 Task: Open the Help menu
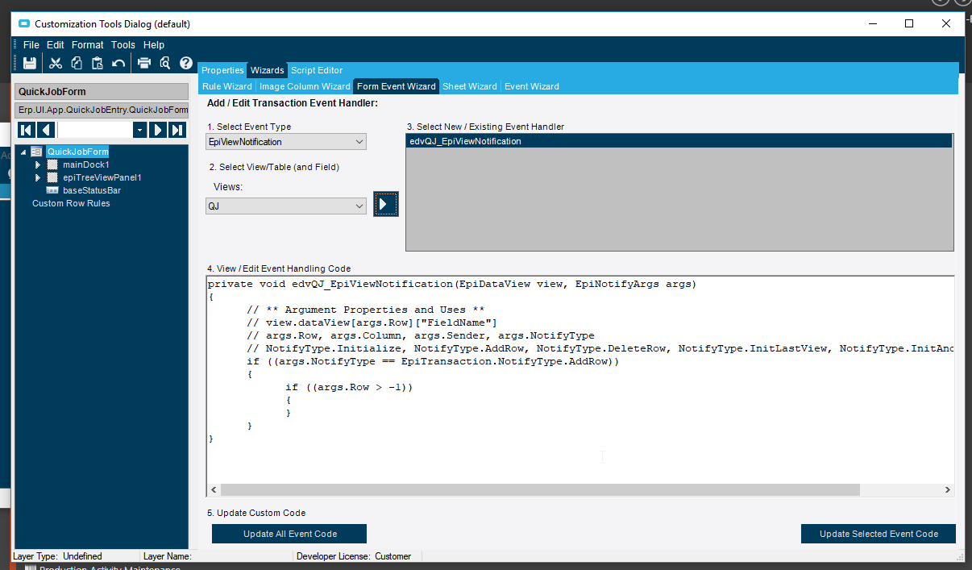point(154,45)
